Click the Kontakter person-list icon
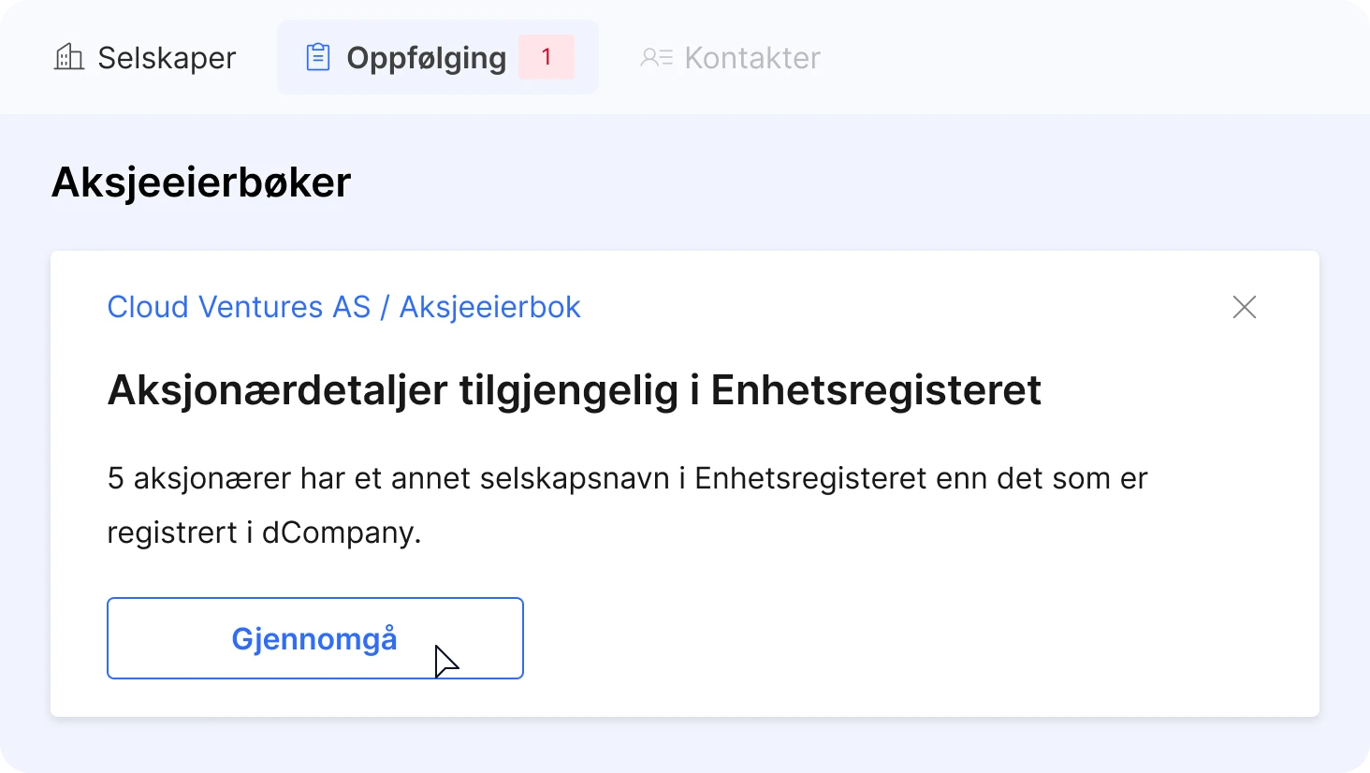 tap(656, 58)
